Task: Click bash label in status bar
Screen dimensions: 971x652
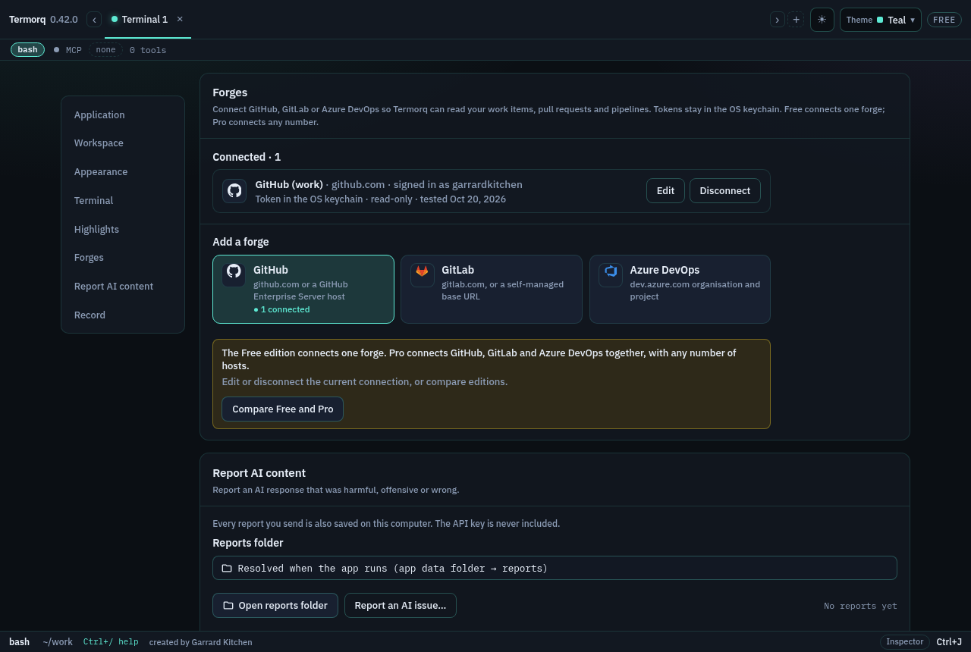Action: pos(19,642)
